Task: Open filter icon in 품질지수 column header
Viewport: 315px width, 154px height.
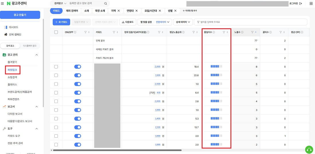Action: [x=224, y=32]
